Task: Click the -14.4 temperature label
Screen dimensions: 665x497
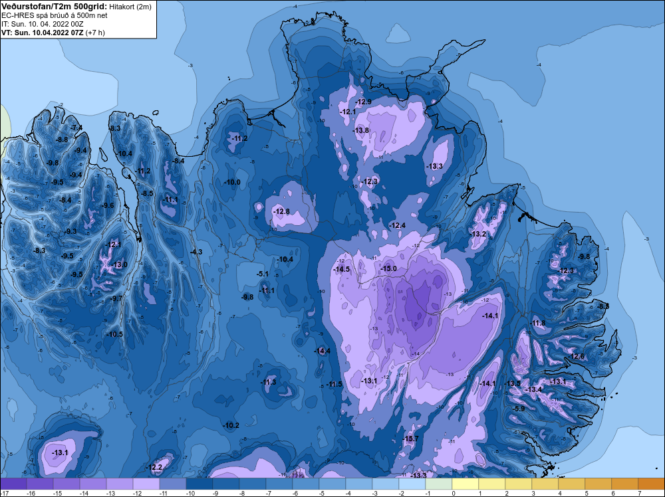Action: [323, 351]
